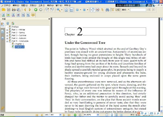
Task: Expand the Part 4 - Autumn bookmark
Action: click(7, 38)
